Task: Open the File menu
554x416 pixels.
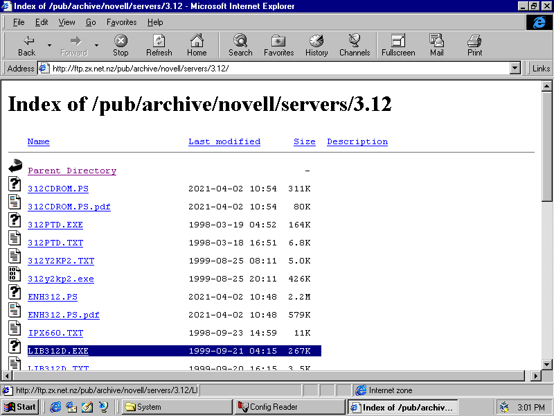Action: 19,22
